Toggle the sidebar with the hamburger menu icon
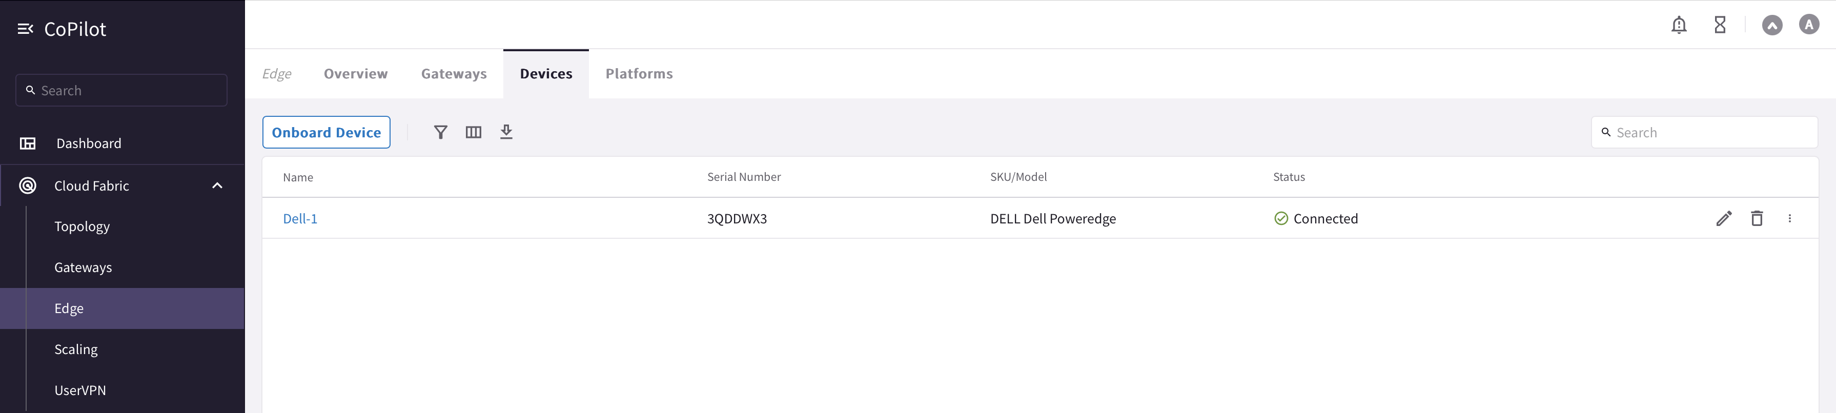The width and height of the screenshot is (1836, 413). point(26,29)
